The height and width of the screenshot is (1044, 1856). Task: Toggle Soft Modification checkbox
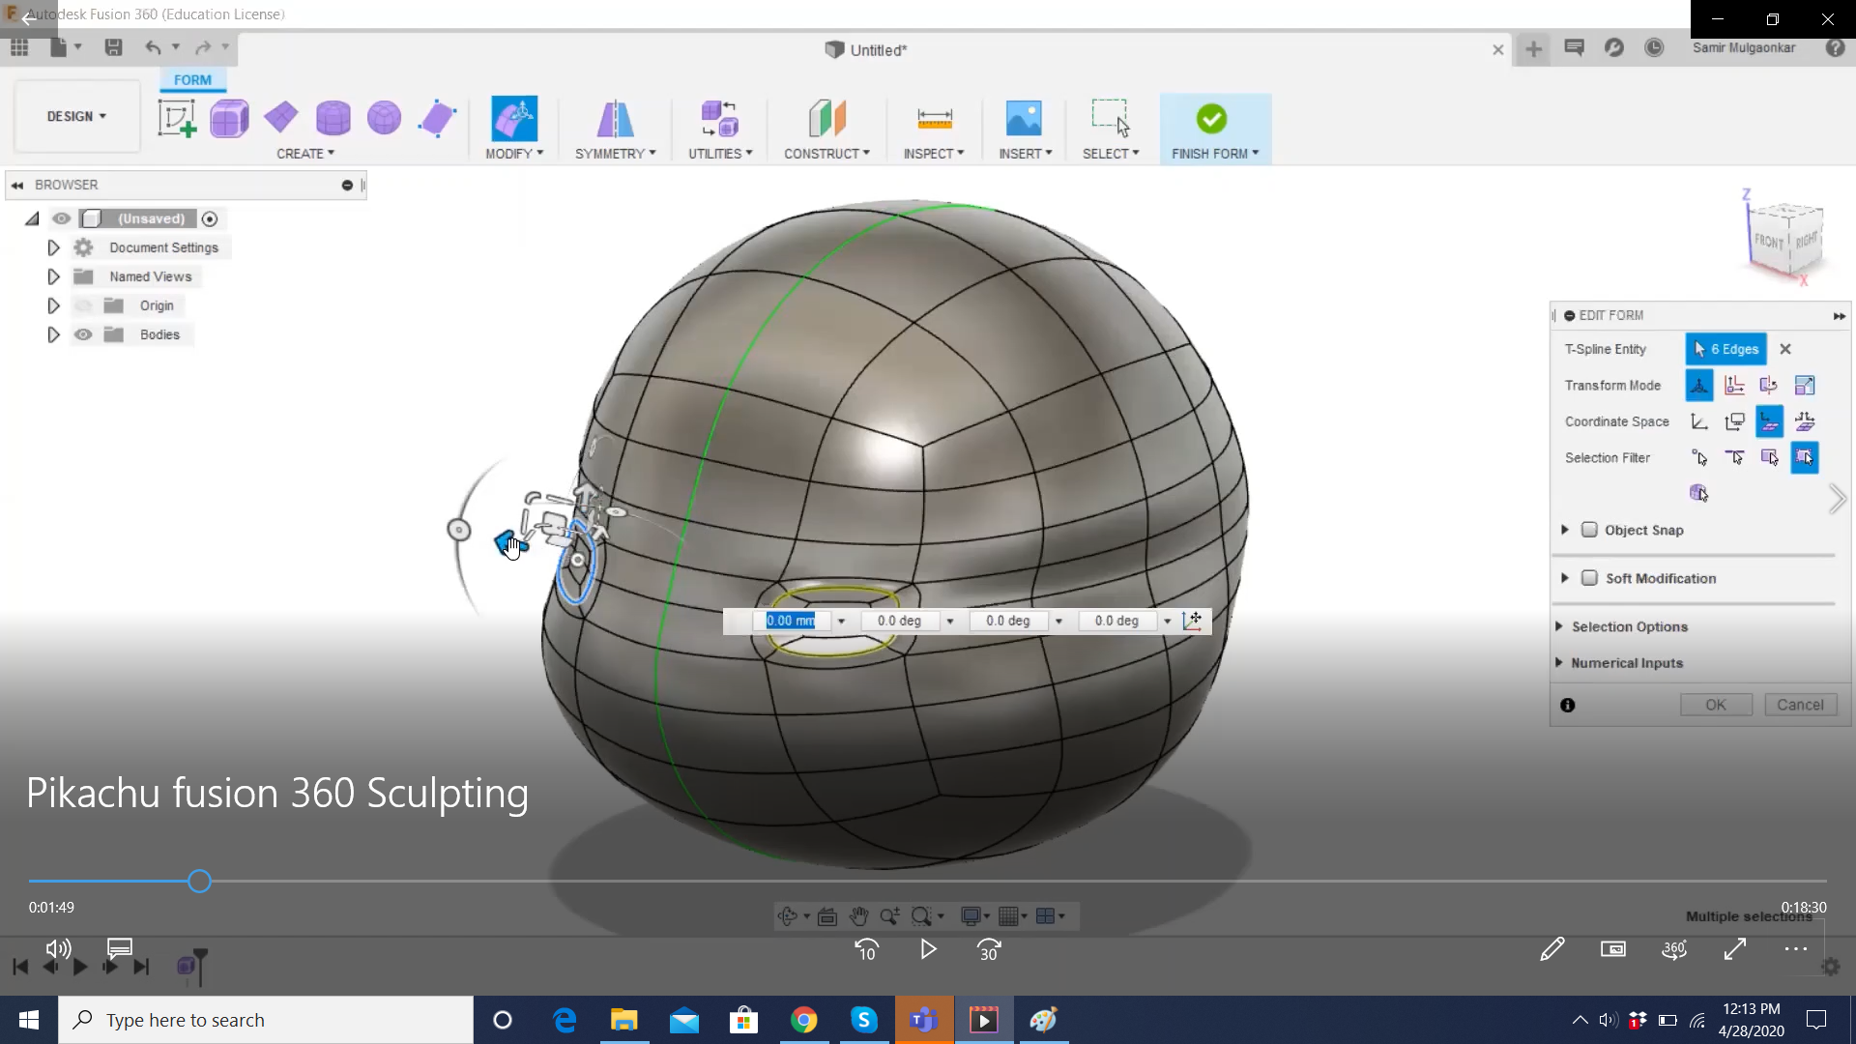click(x=1589, y=578)
